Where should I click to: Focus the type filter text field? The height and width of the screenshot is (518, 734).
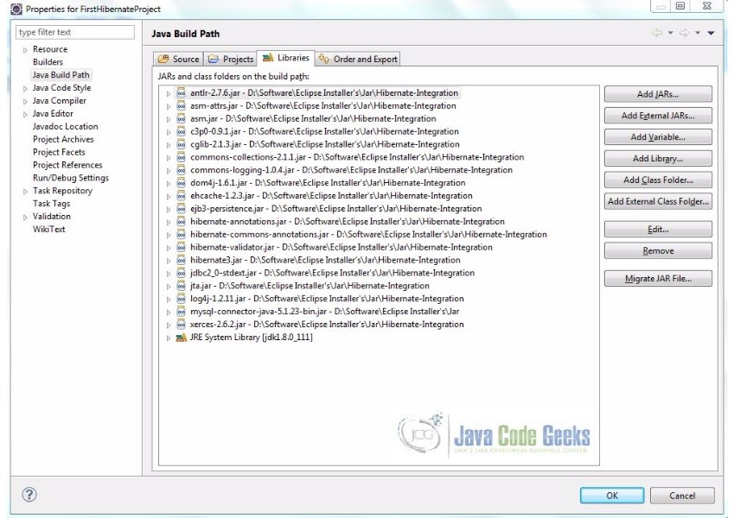coord(75,32)
